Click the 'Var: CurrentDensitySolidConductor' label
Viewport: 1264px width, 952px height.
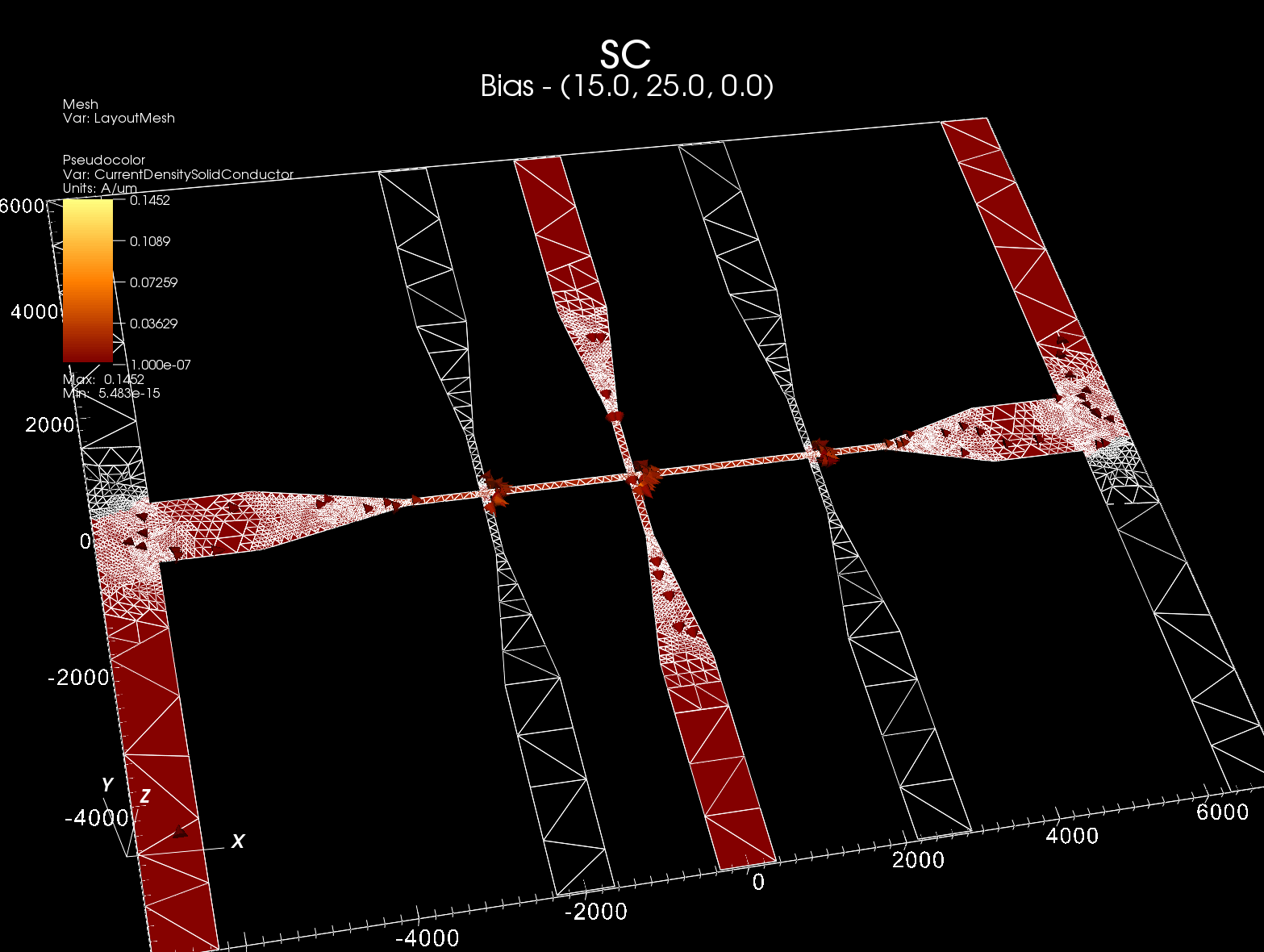(x=177, y=174)
